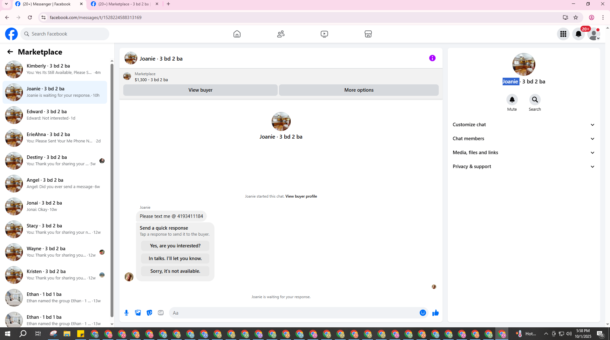610x340 pixels.
Task: Open View buyer profile link
Action: pos(301,196)
